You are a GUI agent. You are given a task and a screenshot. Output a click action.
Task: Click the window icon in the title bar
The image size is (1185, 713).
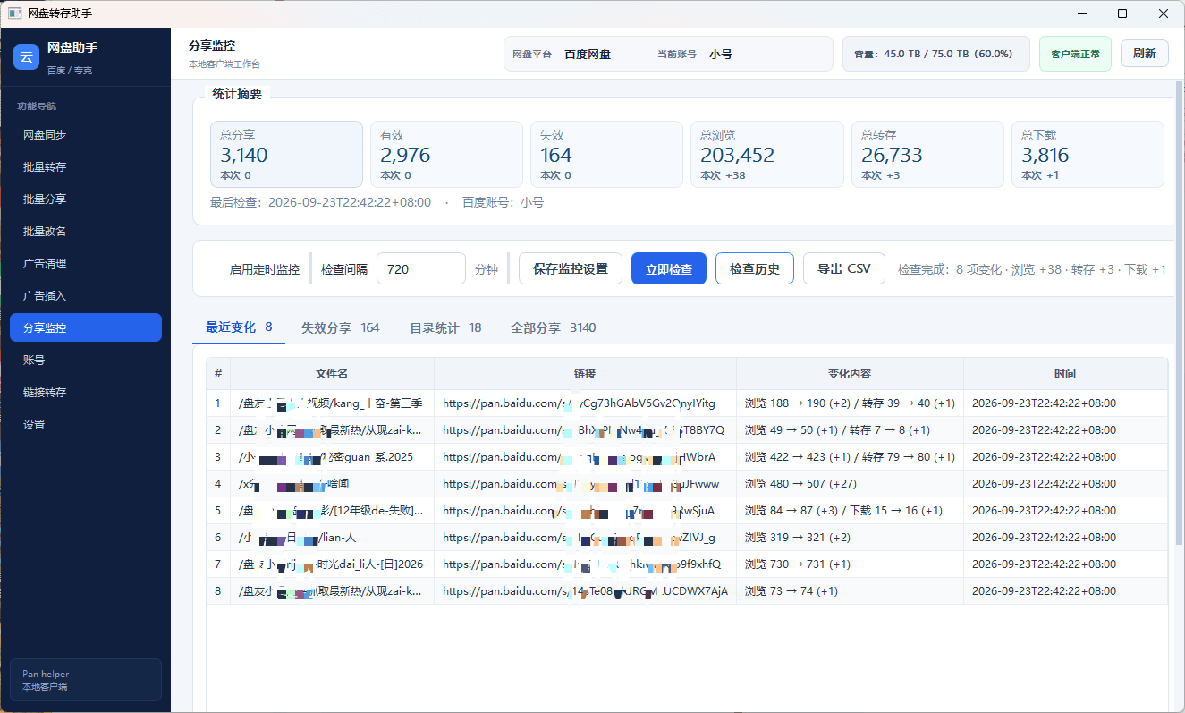(x=14, y=13)
